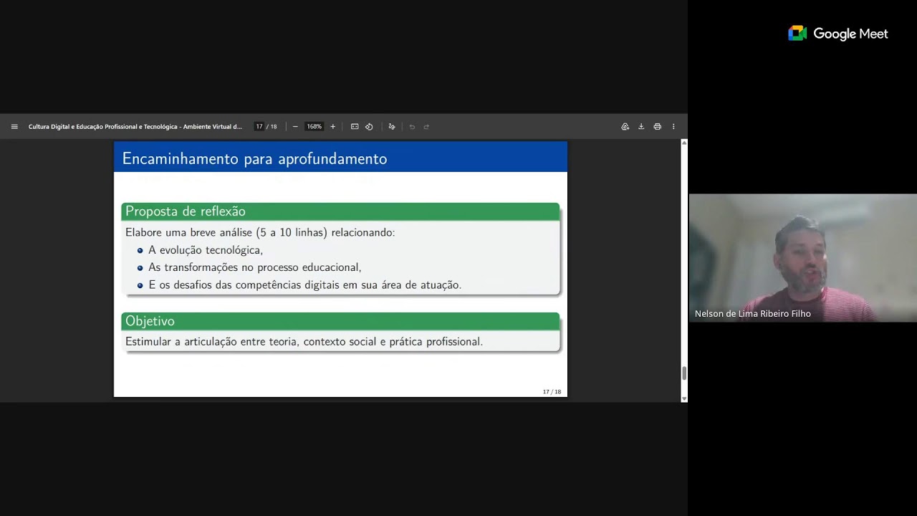917x516 pixels.
Task: Click 'As transformações no processo educacional,' bullet
Action: click(x=254, y=267)
